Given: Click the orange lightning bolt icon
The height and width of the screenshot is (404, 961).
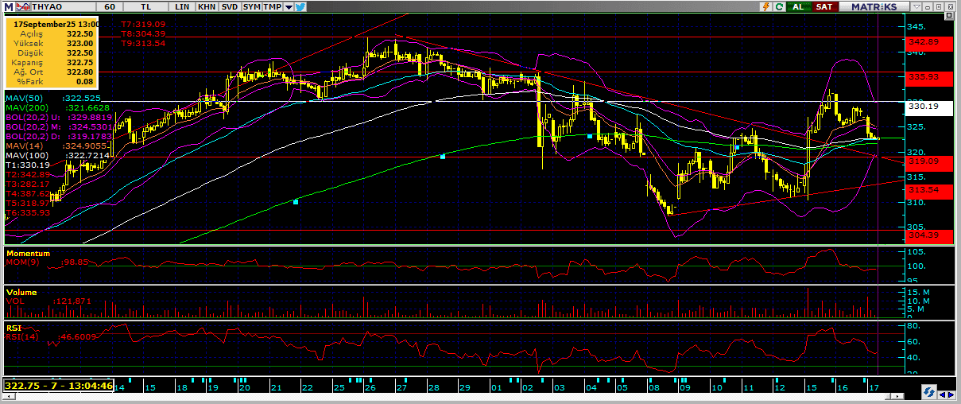Looking at the screenshot, I should coord(765,6).
